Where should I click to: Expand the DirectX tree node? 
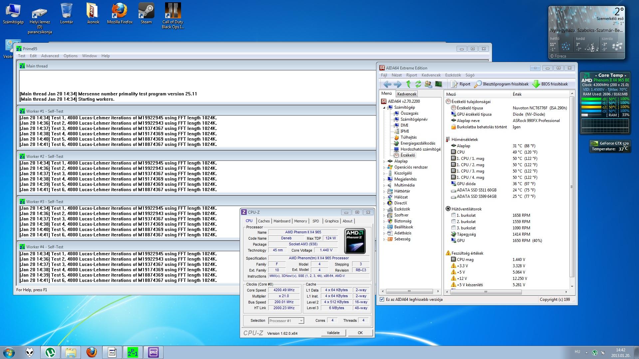384,203
